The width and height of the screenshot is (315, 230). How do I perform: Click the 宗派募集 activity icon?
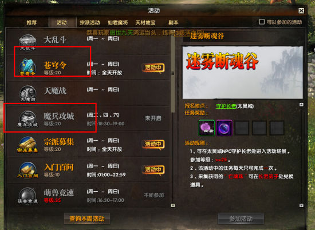pyautogui.click(x=27, y=144)
